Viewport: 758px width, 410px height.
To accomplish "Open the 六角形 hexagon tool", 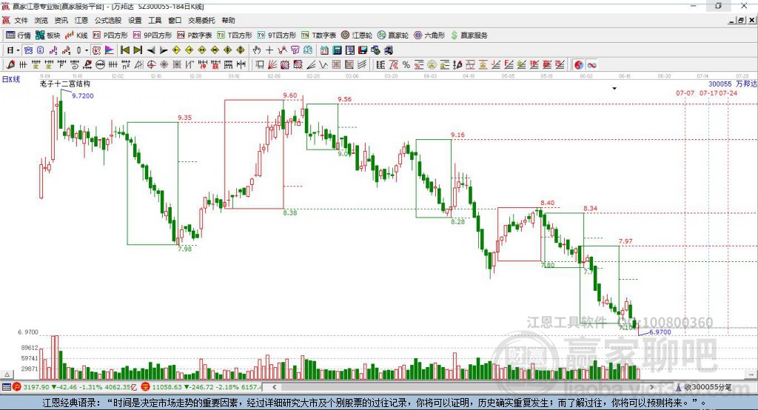I will 429,36.
